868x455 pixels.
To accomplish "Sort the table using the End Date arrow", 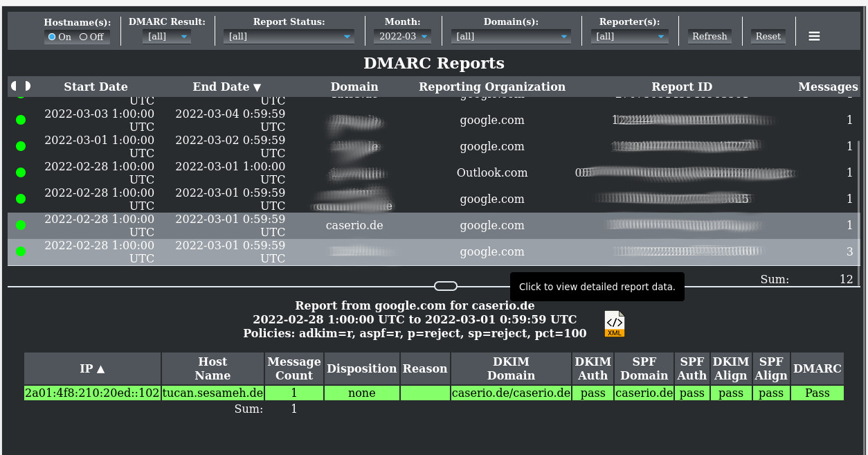I will click(257, 87).
